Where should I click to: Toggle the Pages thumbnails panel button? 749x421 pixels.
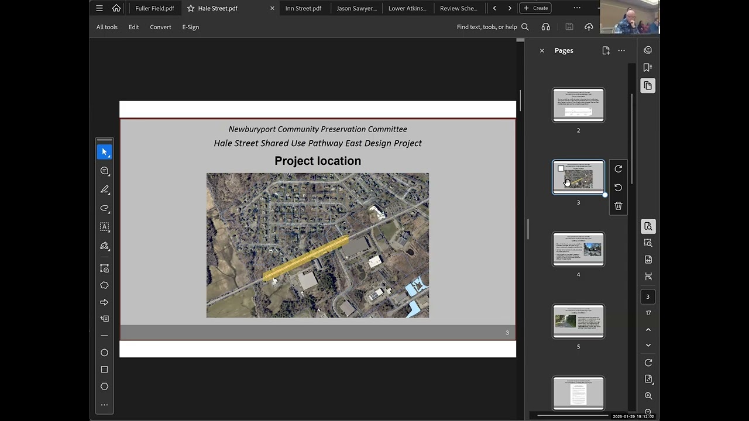[648, 86]
